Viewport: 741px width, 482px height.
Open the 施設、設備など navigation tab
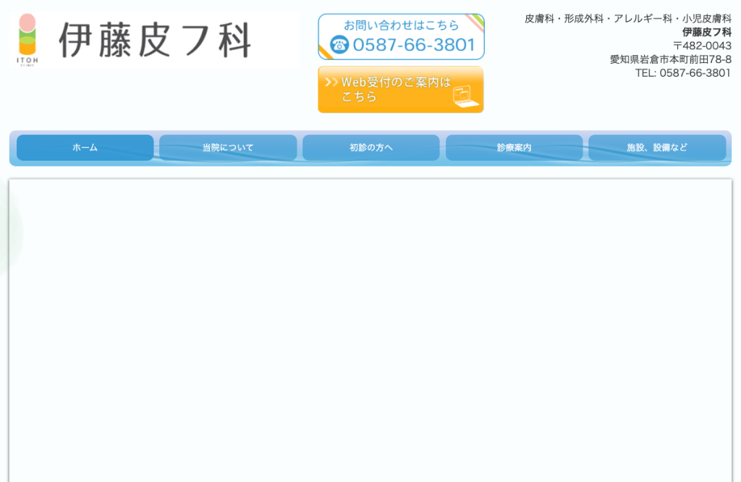point(657,148)
